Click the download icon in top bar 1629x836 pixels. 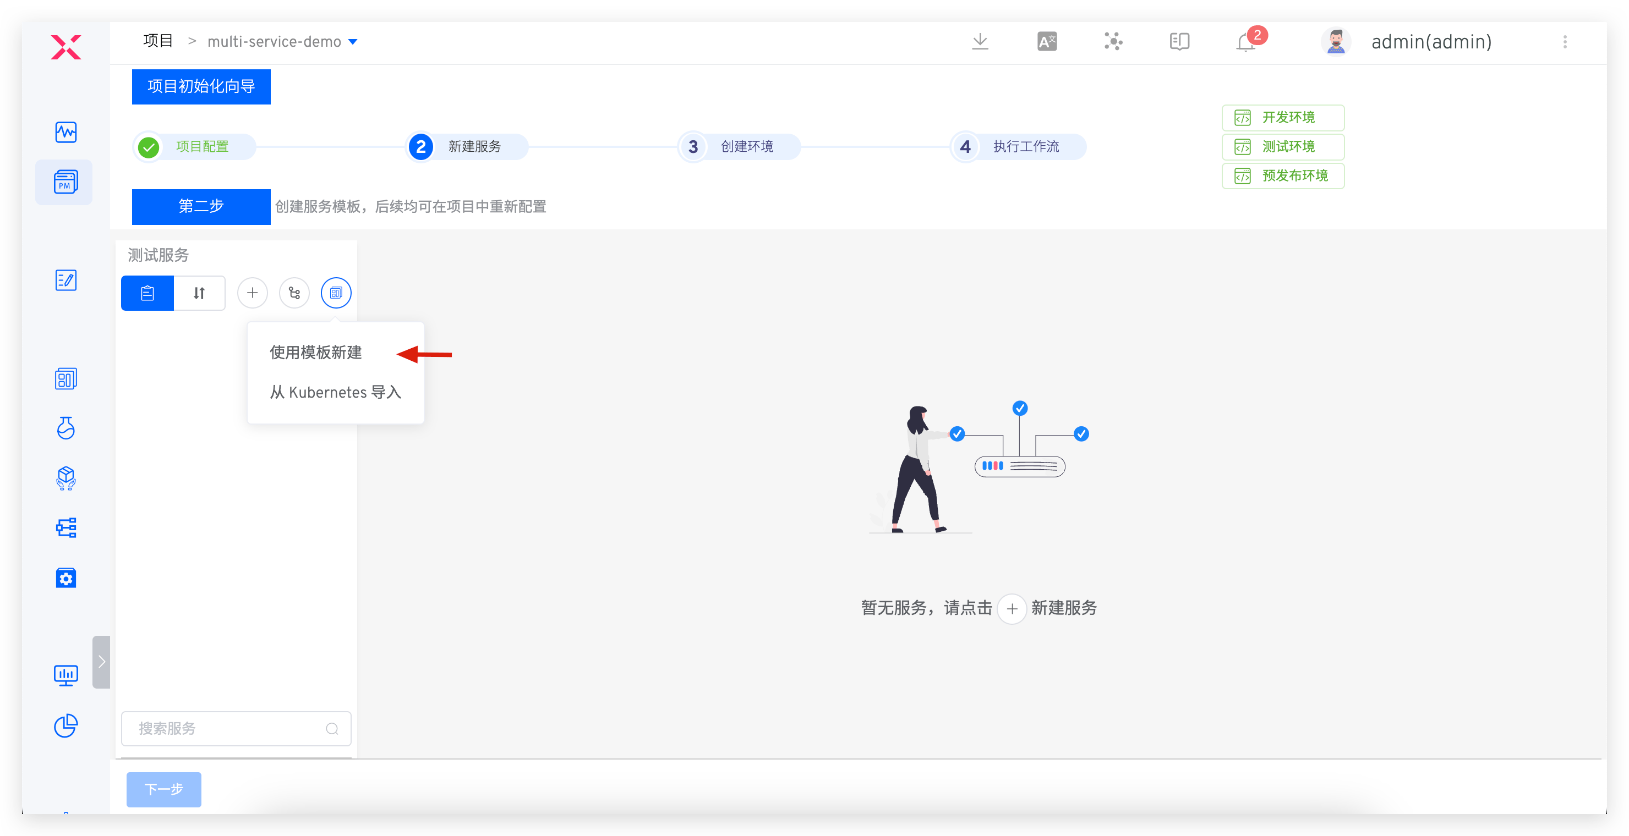click(x=980, y=42)
